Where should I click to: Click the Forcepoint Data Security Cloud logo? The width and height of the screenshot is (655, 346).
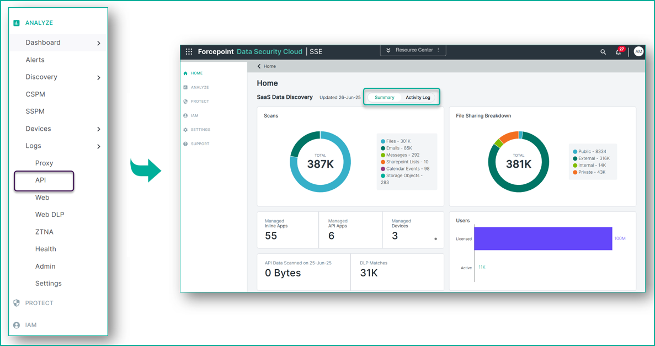pos(250,51)
